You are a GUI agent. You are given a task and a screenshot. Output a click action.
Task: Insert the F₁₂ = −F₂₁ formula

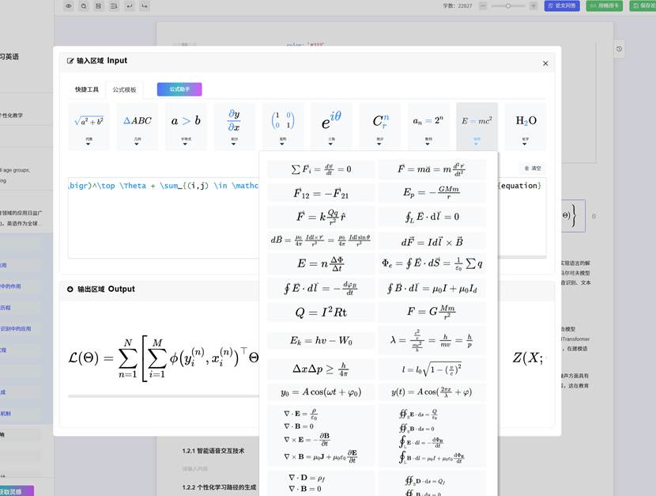point(321,193)
